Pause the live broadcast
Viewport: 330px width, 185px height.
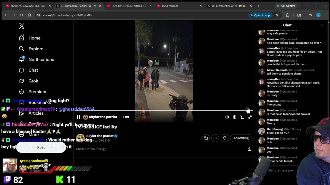pyautogui.click(x=78, y=117)
